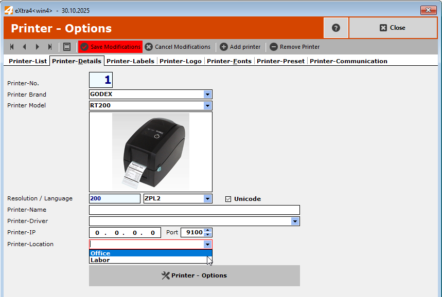Open the help question mark button
The height and width of the screenshot is (297, 442).
click(335, 28)
